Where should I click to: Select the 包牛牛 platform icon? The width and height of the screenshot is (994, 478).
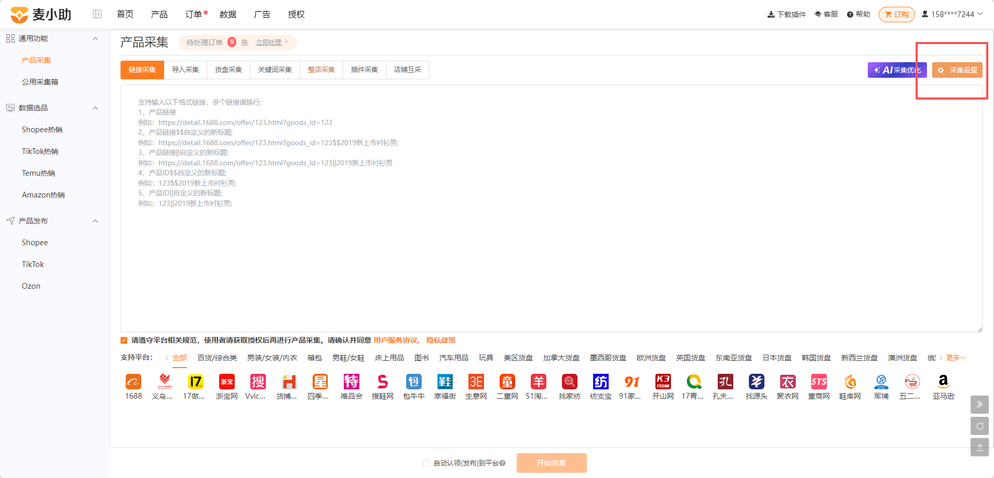coord(414,382)
